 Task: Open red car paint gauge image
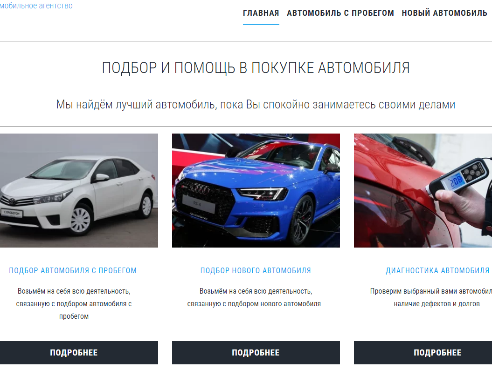point(423,191)
